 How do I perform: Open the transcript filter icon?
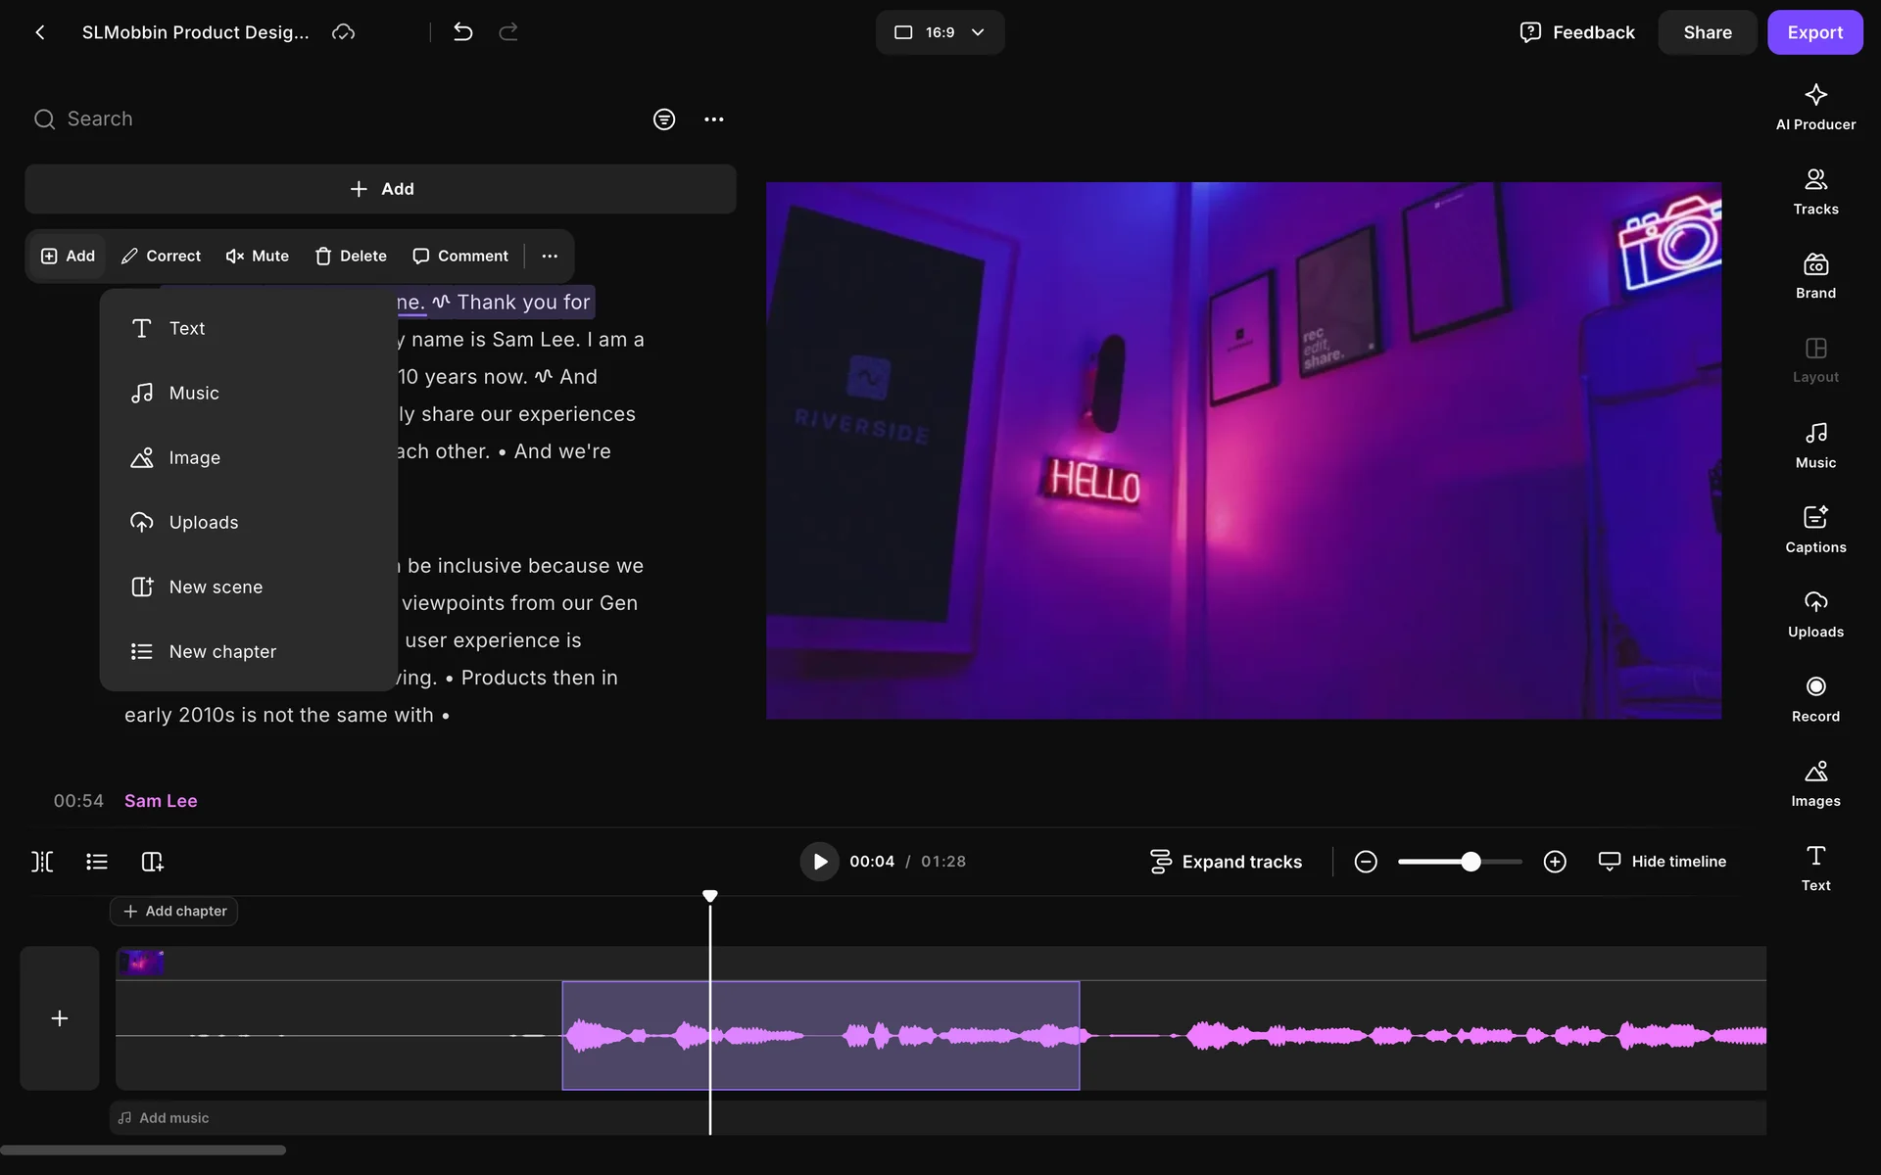(x=664, y=119)
